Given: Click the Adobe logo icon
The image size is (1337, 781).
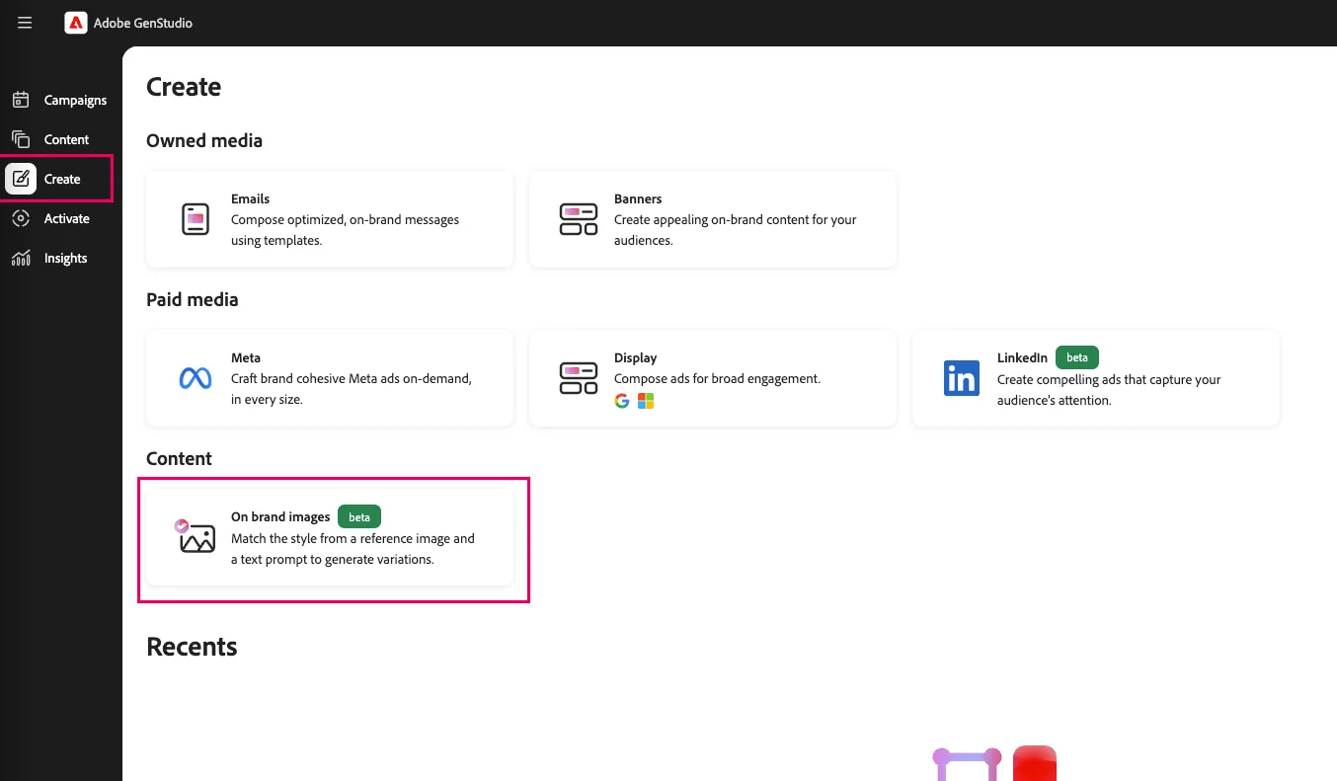Looking at the screenshot, I should [x=76, y=23].
